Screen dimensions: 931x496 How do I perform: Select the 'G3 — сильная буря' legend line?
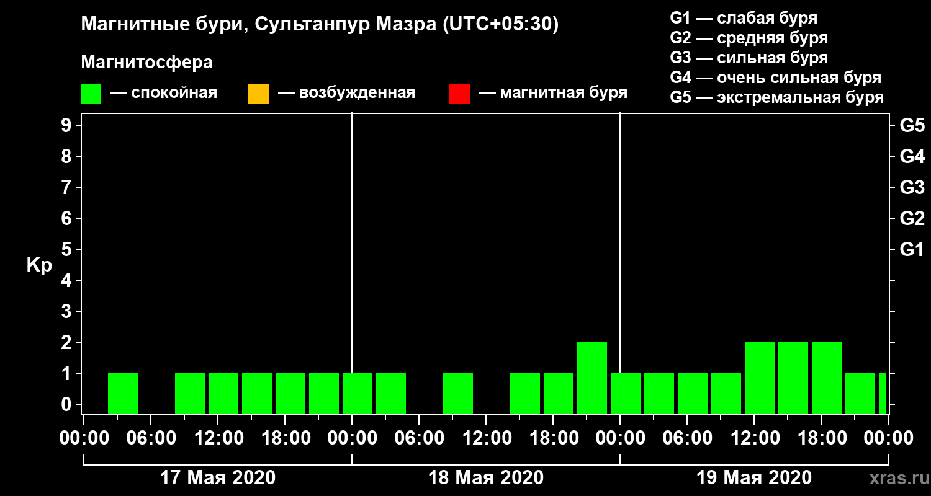click(749, 58)
